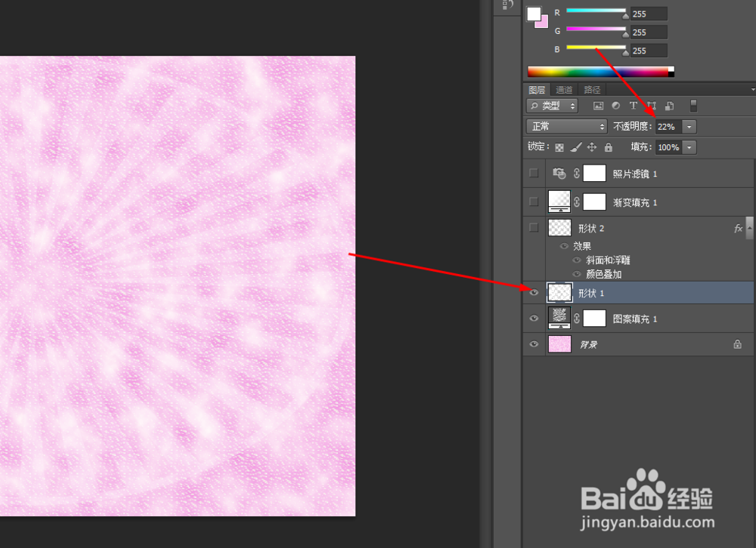The height and width of the screenshot is (548, 756).
Task: Select the 图案填充 1 layer name
Action: coord(635,319)
